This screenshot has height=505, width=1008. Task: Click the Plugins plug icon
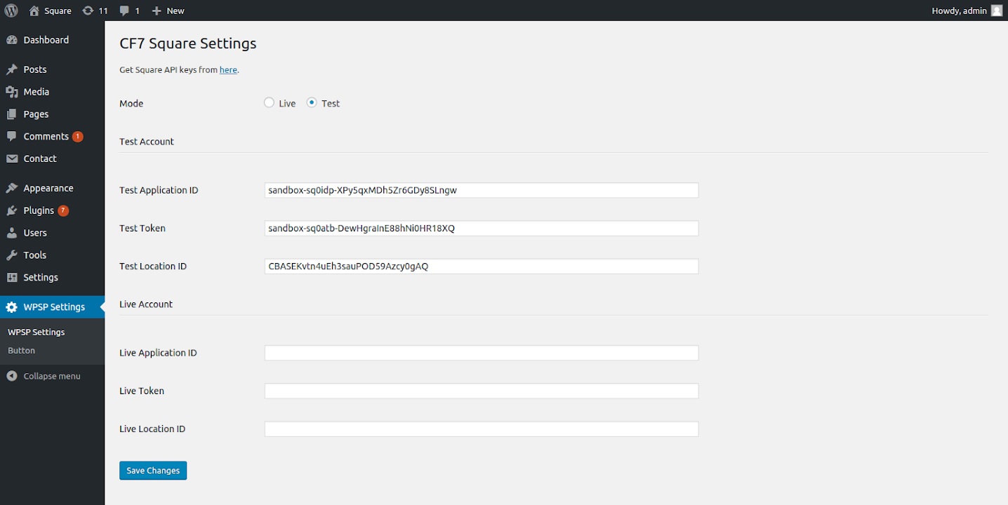tap(12, 210)
